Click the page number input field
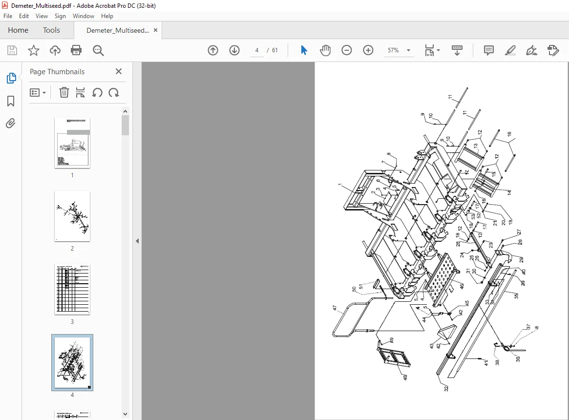569x420 pixels. (257, 50)
